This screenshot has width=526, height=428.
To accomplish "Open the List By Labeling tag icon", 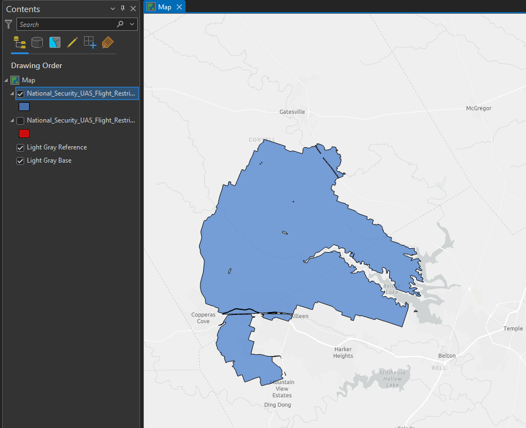I will [x=108, y=42].
